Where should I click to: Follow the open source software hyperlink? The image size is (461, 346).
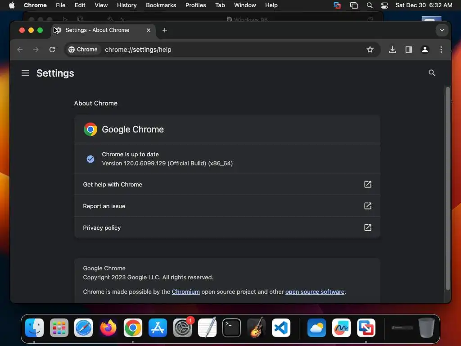tap(315, 291)
